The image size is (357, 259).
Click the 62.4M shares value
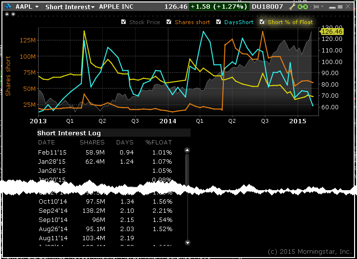click(95, 162)
